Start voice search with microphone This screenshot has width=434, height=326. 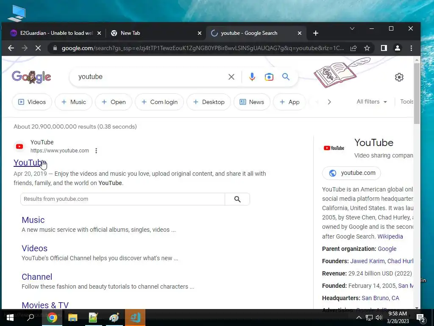[252, 77]
